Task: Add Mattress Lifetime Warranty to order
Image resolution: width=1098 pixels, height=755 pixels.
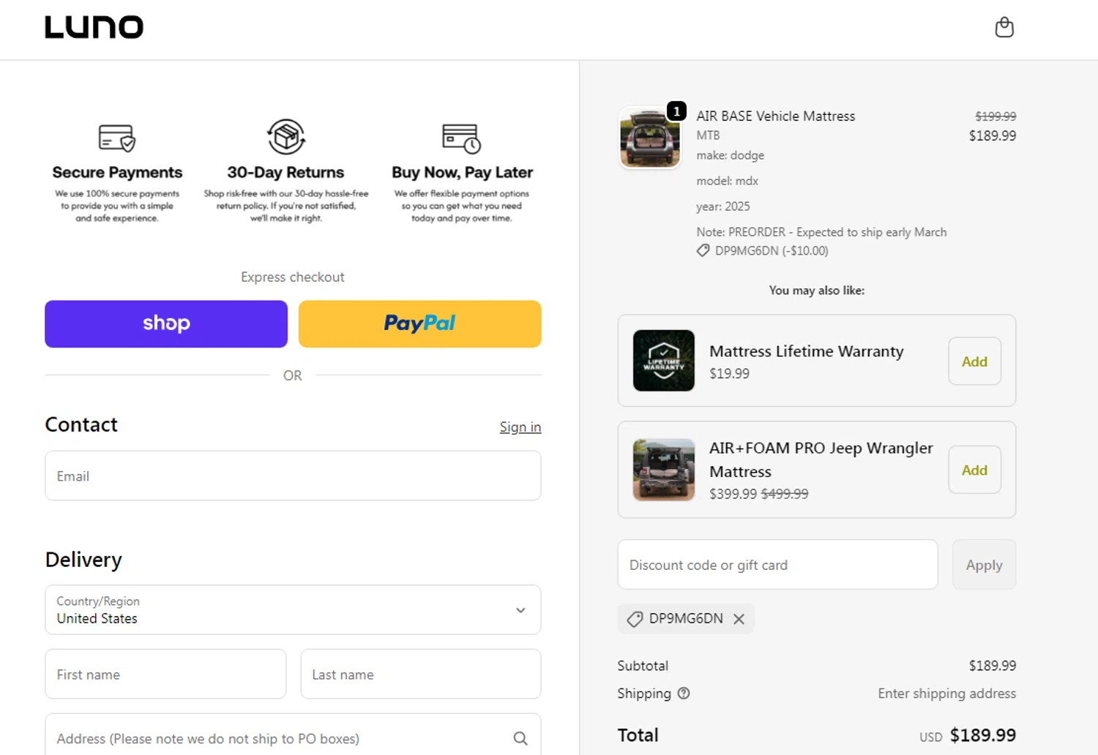Action: (x=974, y=361)
